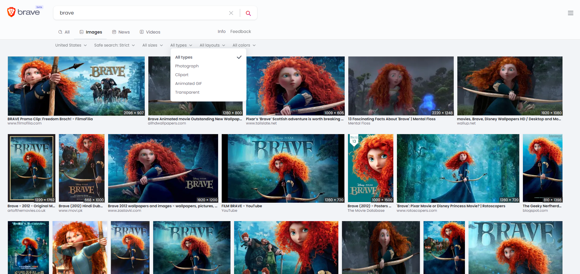Click 'Pixar's Brave Scottish adventure' title
This screenshot has width=580, height=274.
[x=295, y=119]
